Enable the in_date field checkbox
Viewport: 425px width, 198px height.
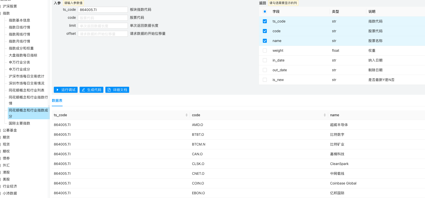click(x=265, y=60)
